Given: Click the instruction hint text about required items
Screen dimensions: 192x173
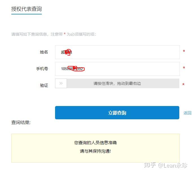Looking at the screenshot, I should tap(54, 34).
